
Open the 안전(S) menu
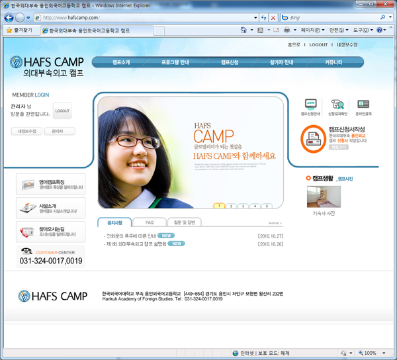point(339,30)
